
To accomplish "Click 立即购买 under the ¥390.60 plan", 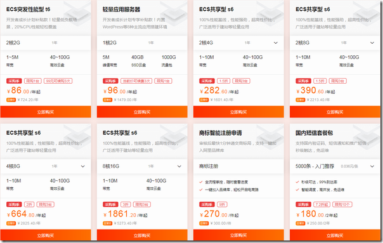I will point(335,112).
